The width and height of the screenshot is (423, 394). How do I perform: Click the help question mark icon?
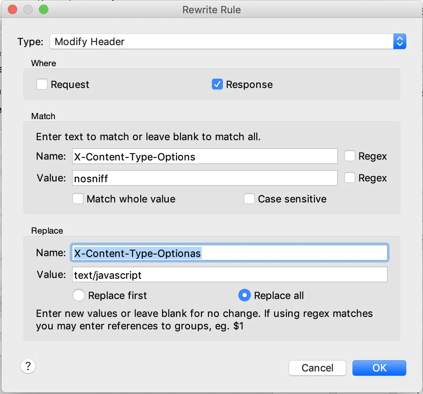click(28, 366)
